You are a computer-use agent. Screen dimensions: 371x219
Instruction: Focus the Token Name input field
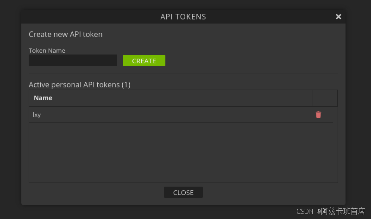click(73, 61)
